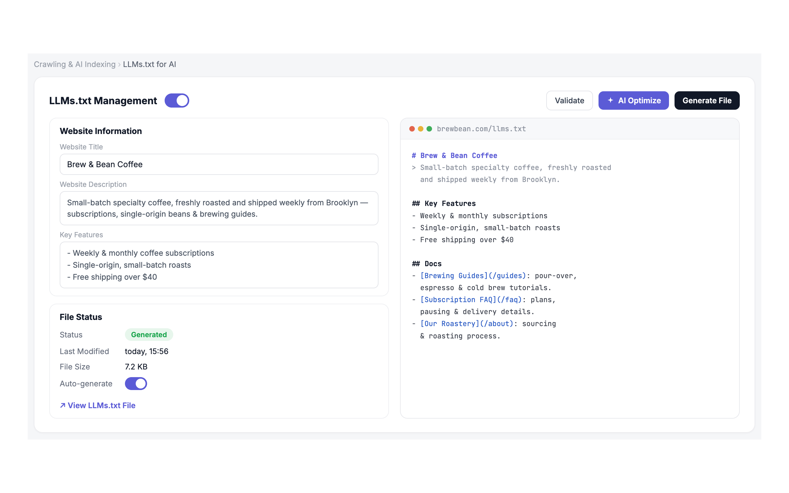The height and width of the screenshot is (493, 789).
Task: Open the View LLMs.txt File link
Action: pos(98,405)
